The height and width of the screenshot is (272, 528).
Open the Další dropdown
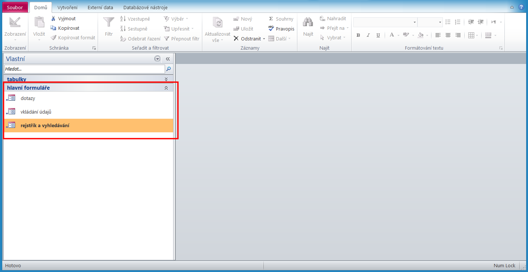[279, 39]
